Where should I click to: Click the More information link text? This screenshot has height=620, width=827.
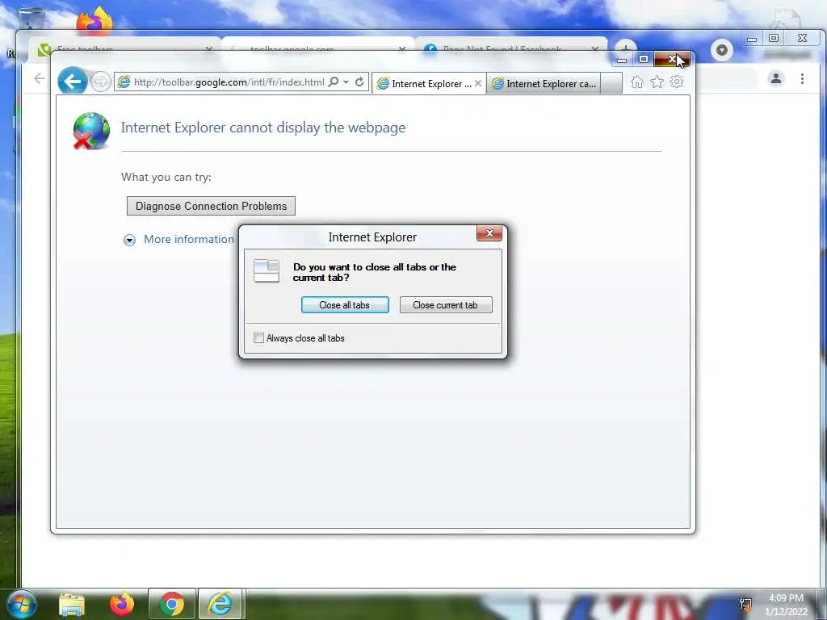coord(189,239)
